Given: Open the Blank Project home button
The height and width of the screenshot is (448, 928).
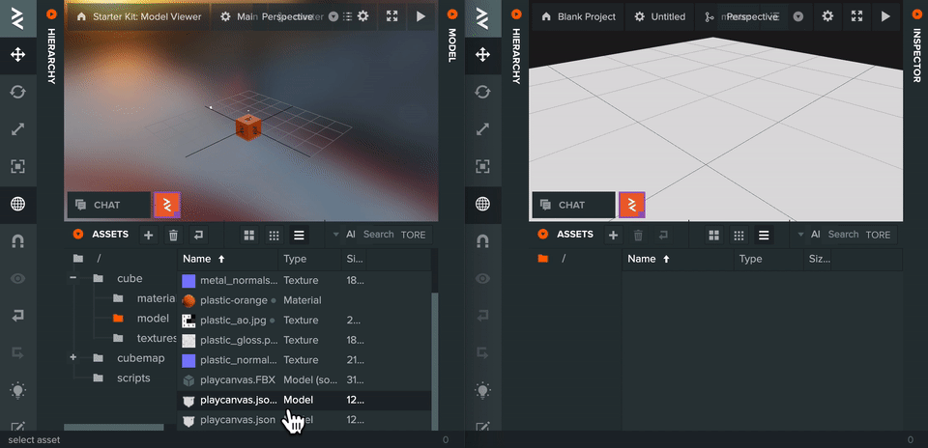Looking at the screenshot, I should tap(579, 16).
